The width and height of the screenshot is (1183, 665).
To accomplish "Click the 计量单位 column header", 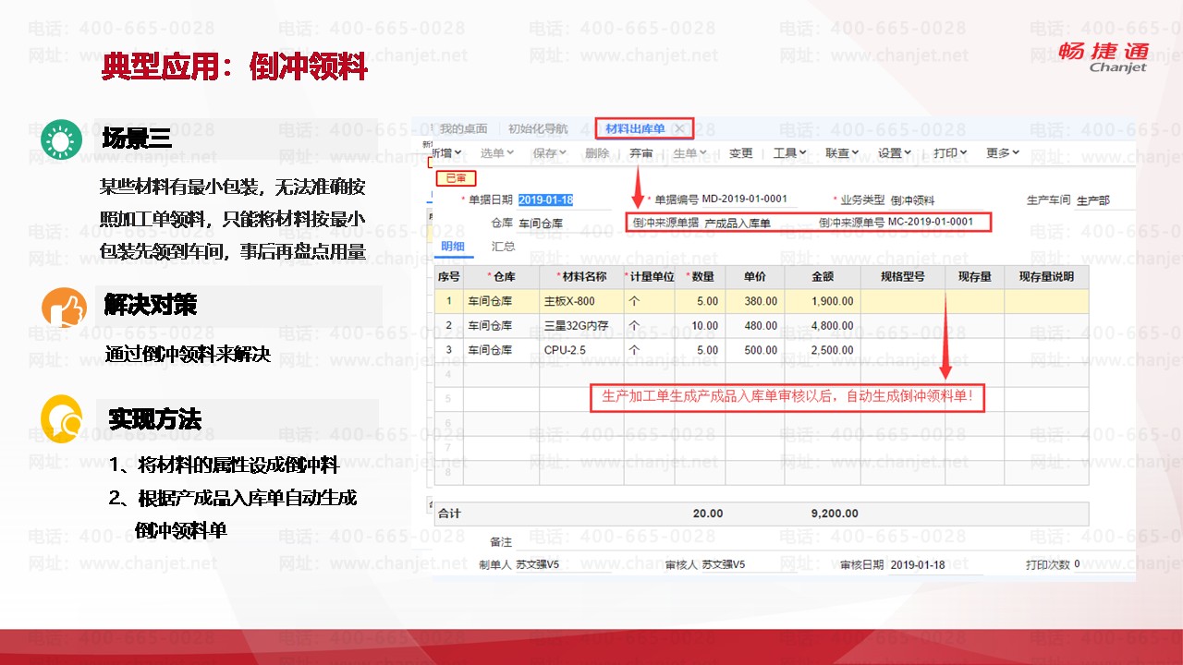I will [649, 277].
